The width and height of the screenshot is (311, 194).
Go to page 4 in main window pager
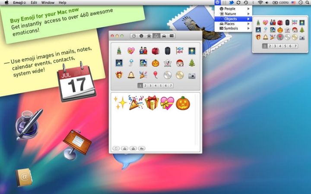(x=155, y=86)
